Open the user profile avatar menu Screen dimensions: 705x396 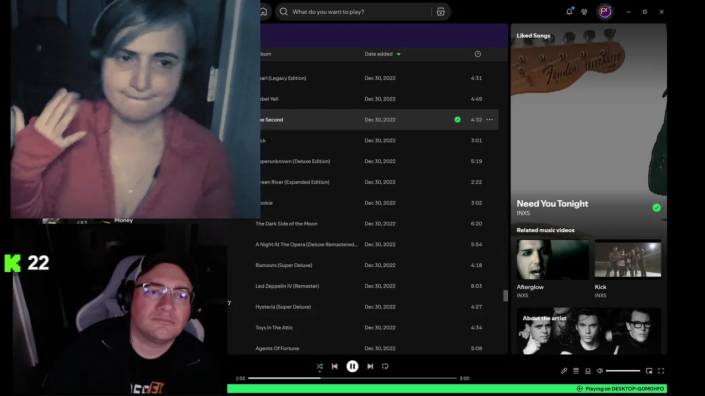tap(605, 12)
